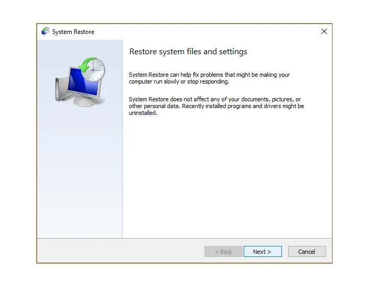Click the "Restore system files and settings" heading
This screenshot has height=294, width=377.
(188, 52)
